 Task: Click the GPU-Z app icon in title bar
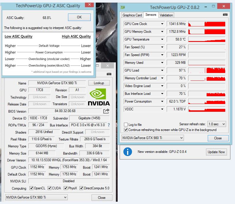pos(123,7)
